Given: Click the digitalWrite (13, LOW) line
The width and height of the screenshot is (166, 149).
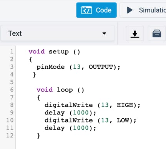Looking at the screenshot, I should tap(90, 121).
